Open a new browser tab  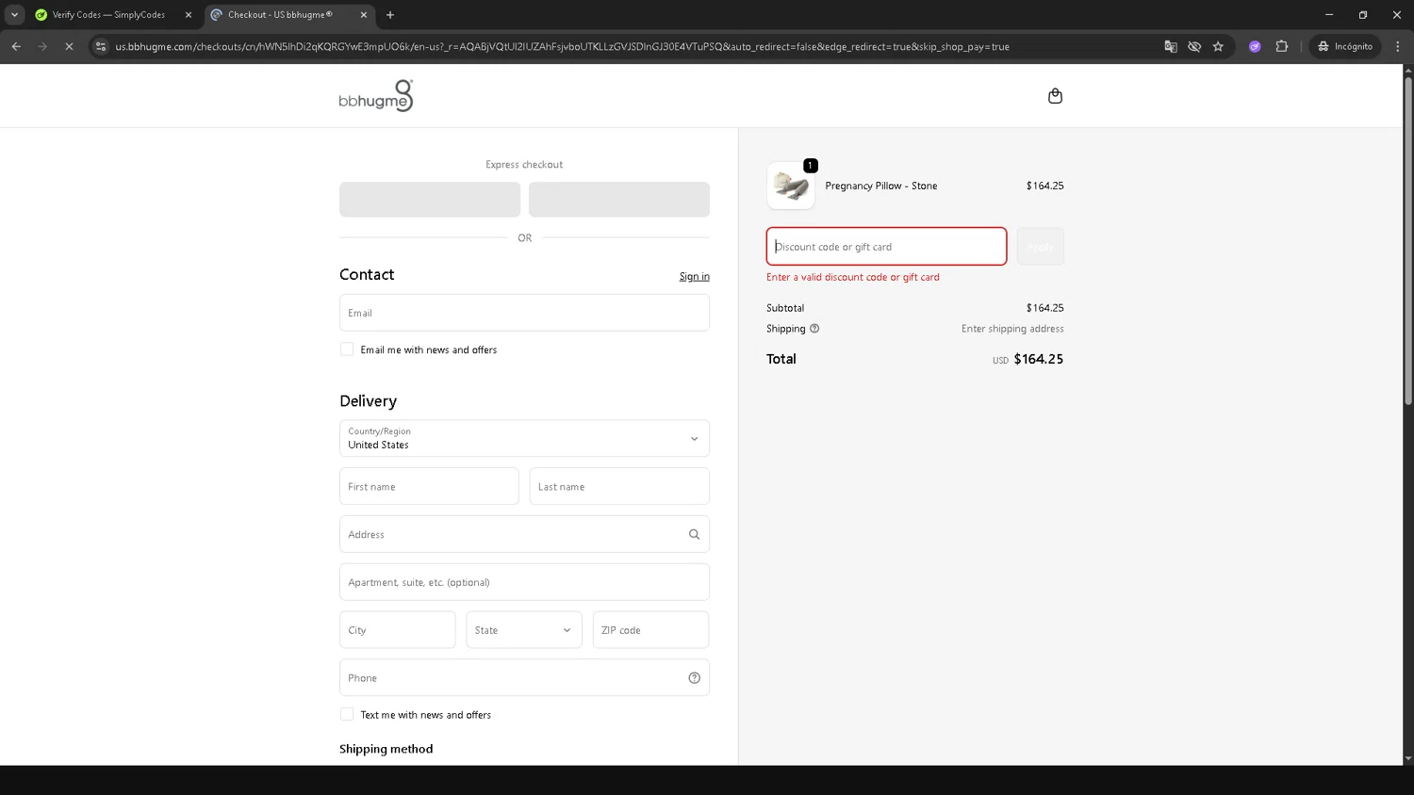click(x=390, y=15)
